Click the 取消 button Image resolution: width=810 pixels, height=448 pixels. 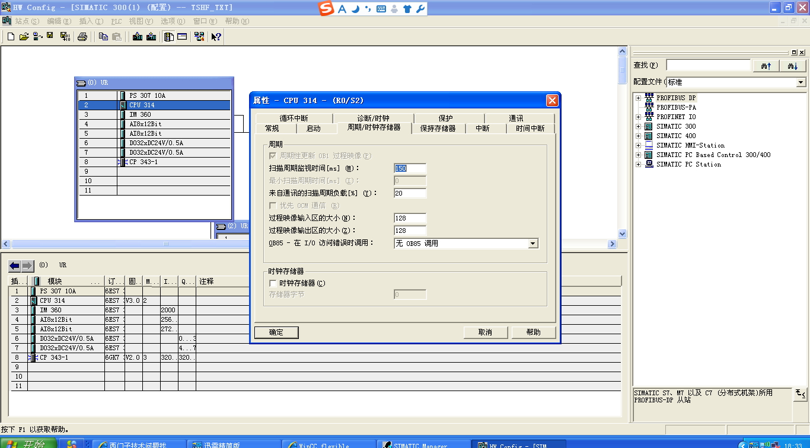tap(485, 332)
